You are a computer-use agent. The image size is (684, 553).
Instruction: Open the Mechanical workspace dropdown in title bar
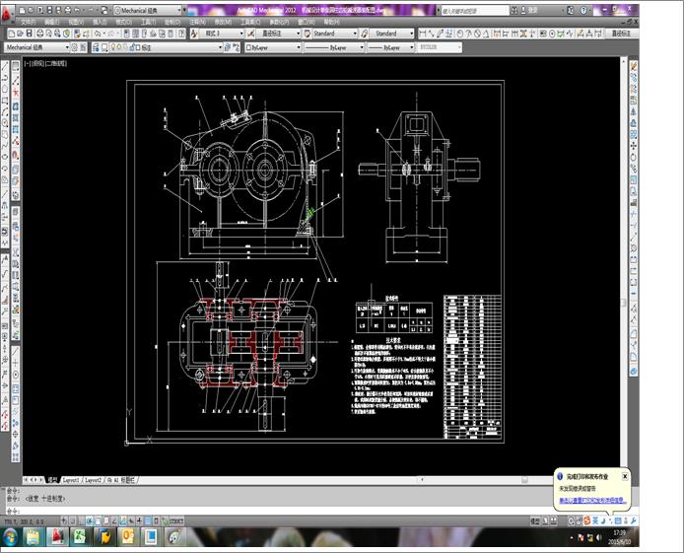pos(148,9)
